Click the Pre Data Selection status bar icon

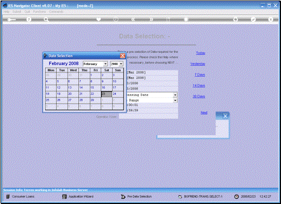(123, 197)
